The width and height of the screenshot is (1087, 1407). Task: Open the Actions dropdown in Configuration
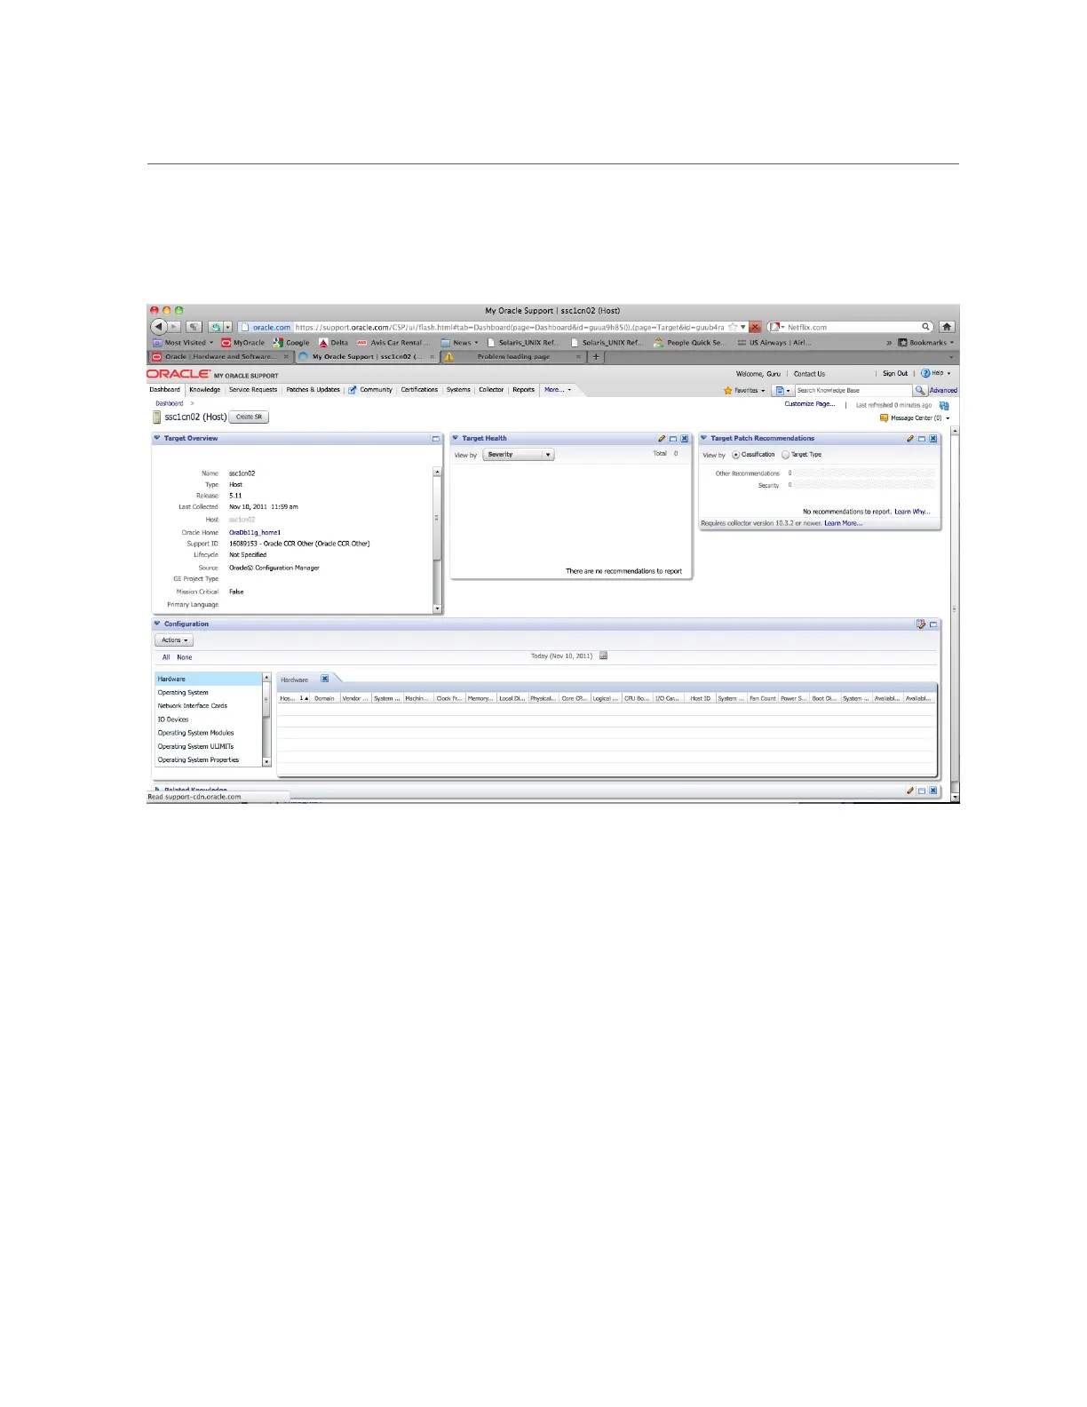point(173,640)
